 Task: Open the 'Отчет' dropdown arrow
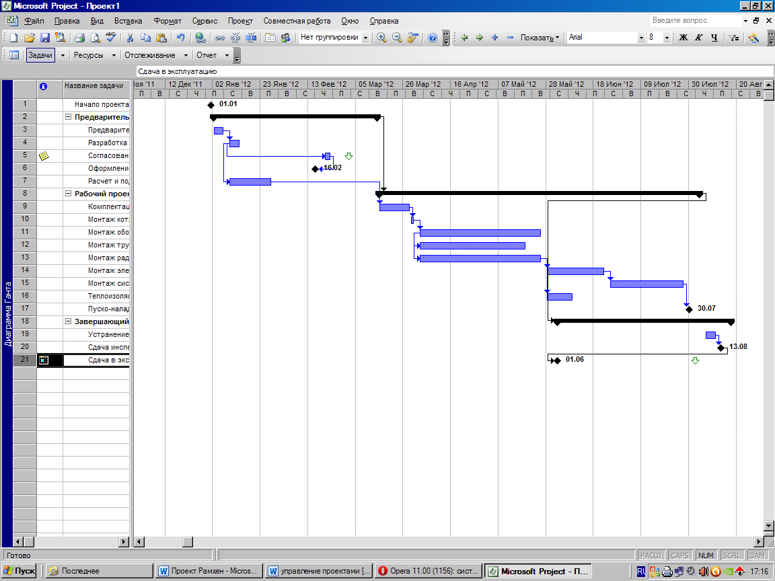pos(227,55)
